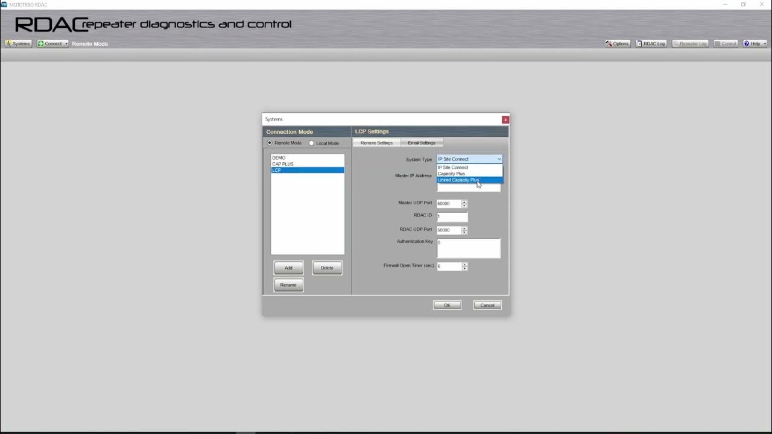Increase Firewall Open Timer with up arrow
The width and height of the screenshot is (772, 434).
(x=464, y=265)
